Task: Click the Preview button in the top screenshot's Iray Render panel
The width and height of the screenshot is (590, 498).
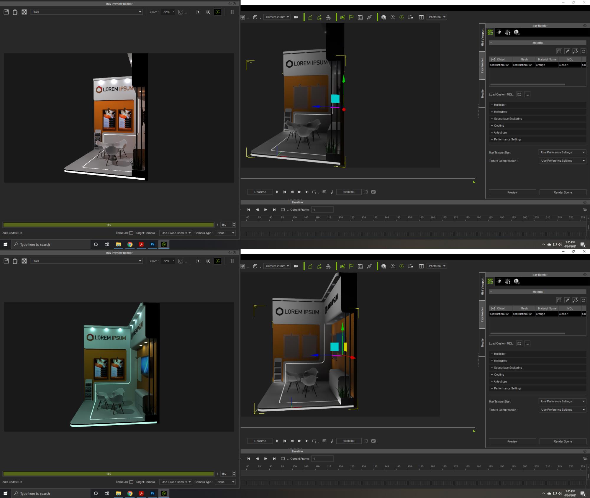Action: tap(512, 192)
